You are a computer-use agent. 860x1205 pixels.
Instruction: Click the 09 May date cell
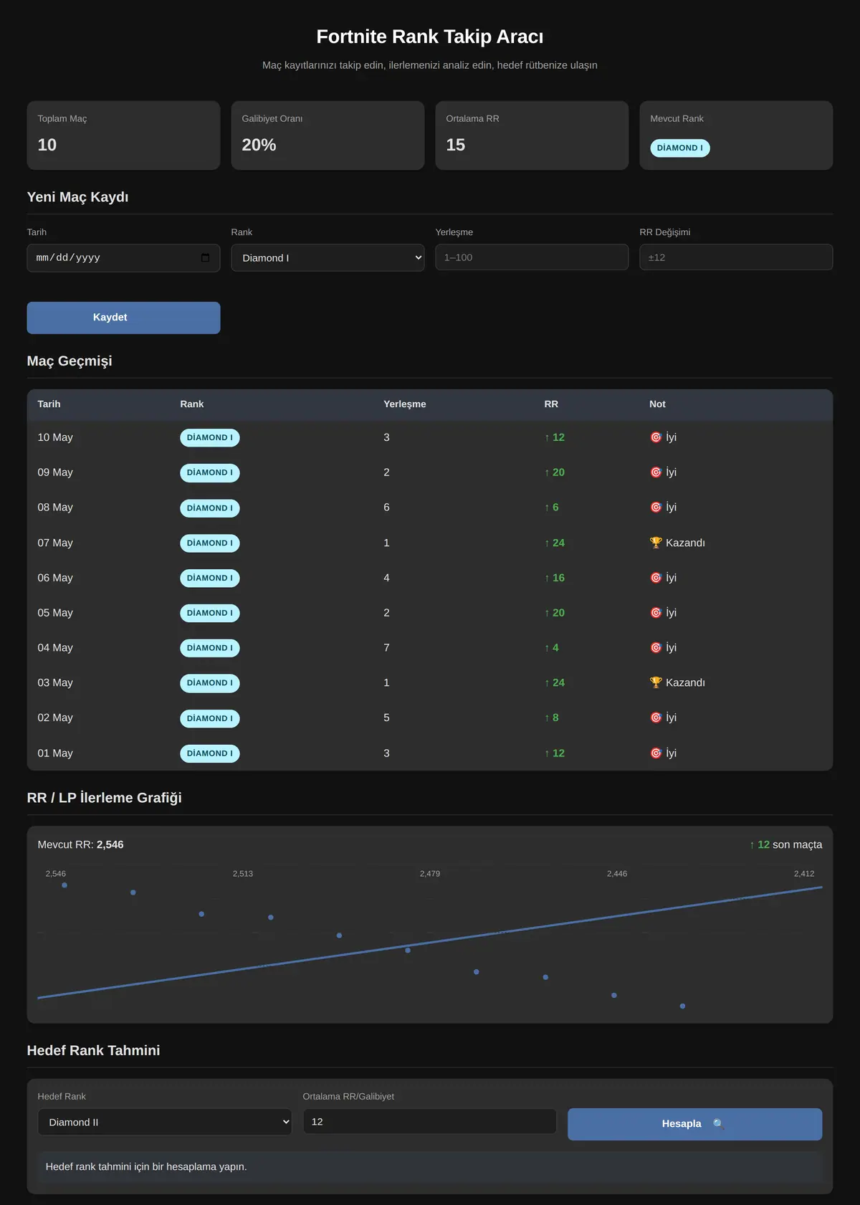click(x=55, y=472)
